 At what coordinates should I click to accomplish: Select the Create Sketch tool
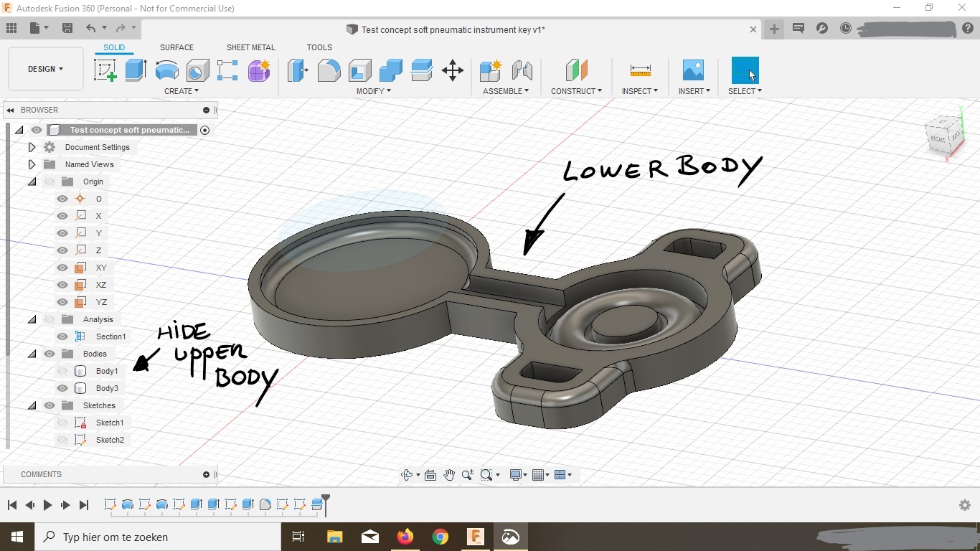point(105,70)
